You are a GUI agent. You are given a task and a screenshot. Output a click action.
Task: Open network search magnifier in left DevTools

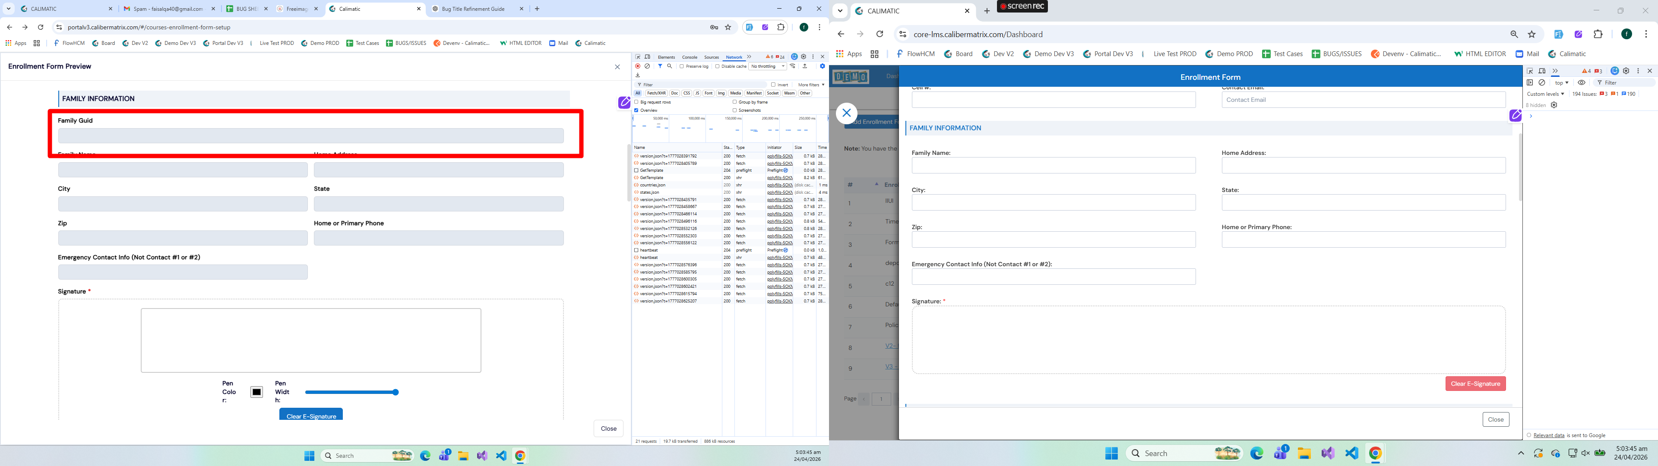pyautogui.click(x=669, y=66)
